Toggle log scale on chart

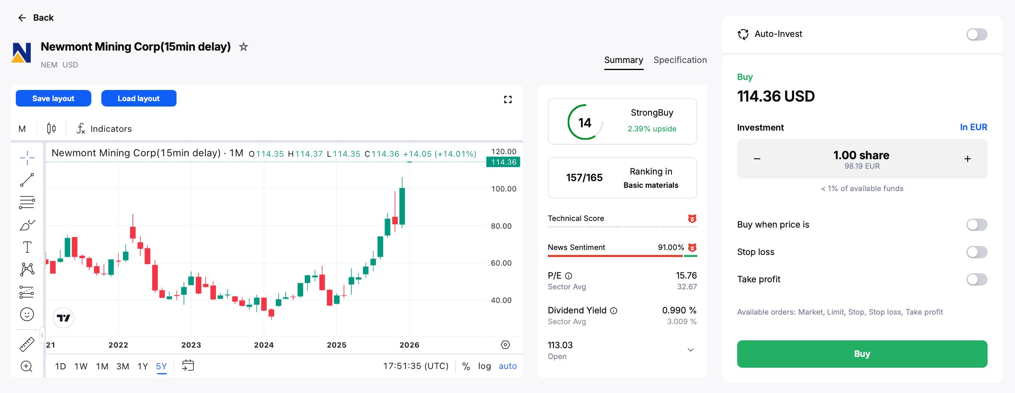click(484, 366)
